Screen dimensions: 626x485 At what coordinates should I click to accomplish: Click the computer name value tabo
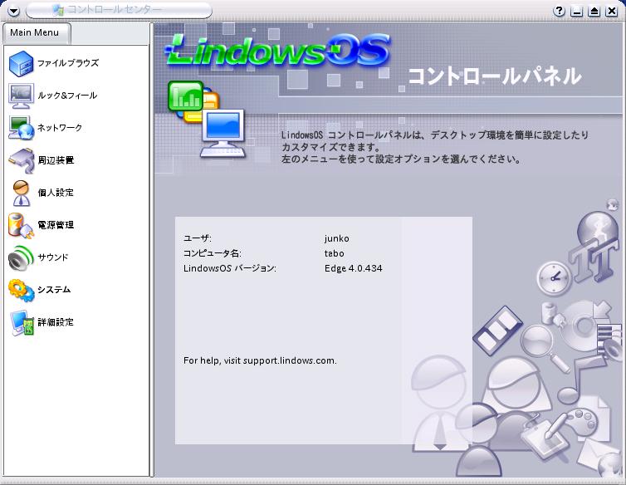click(334, 253)
